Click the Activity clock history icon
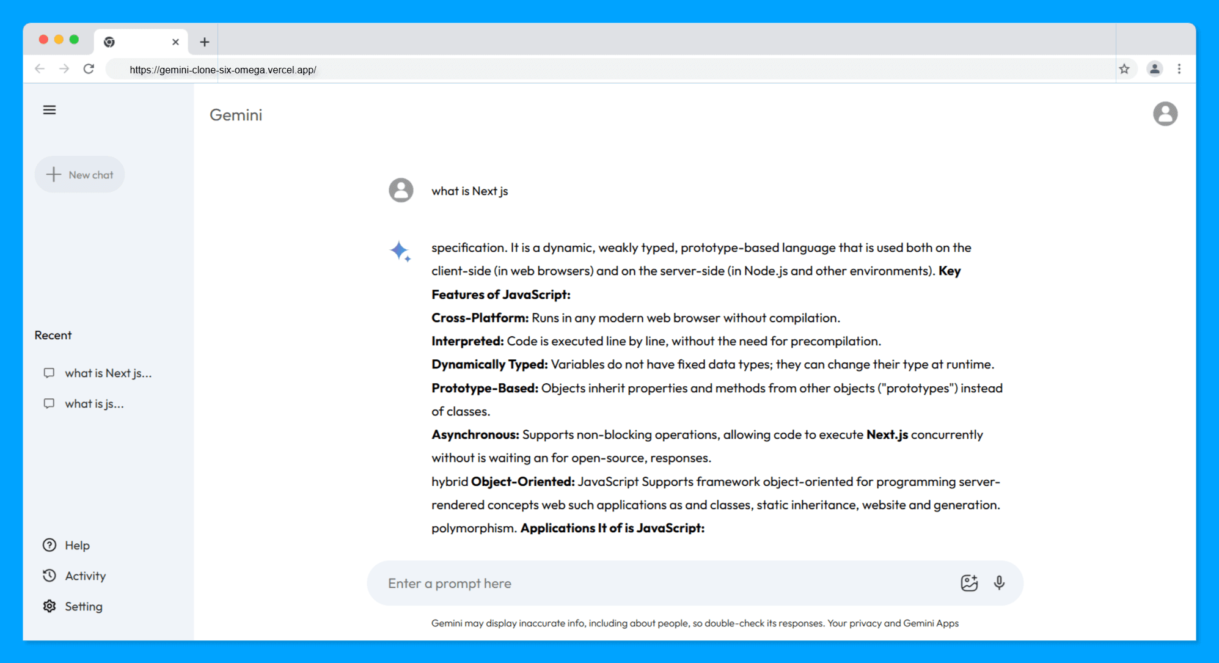Screen dimensions: 1219x663 (49, 576)
